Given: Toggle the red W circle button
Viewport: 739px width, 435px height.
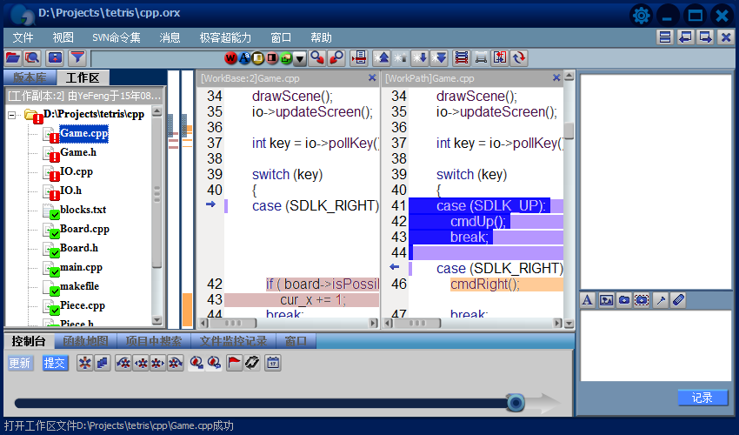Looking at the screenshot, I should click(230, 58).
